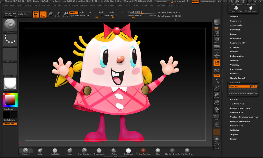The height and width of the screenshot is (158, 263).
Task: Choose the Move tool in top shelf
Action: [50, 14]
